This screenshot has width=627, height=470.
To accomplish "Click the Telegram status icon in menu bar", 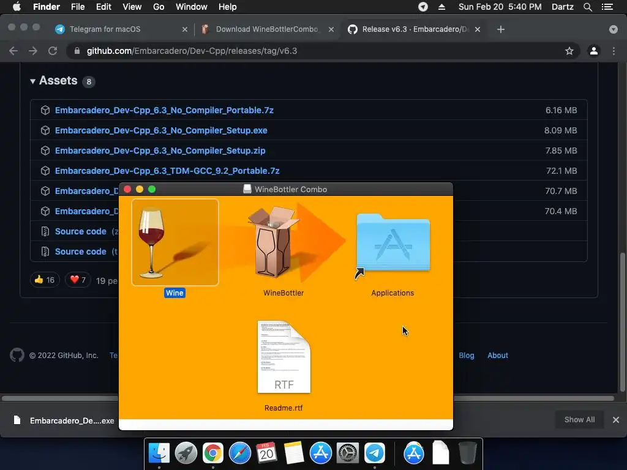I will pyautogui.click(x=423, y=7).
